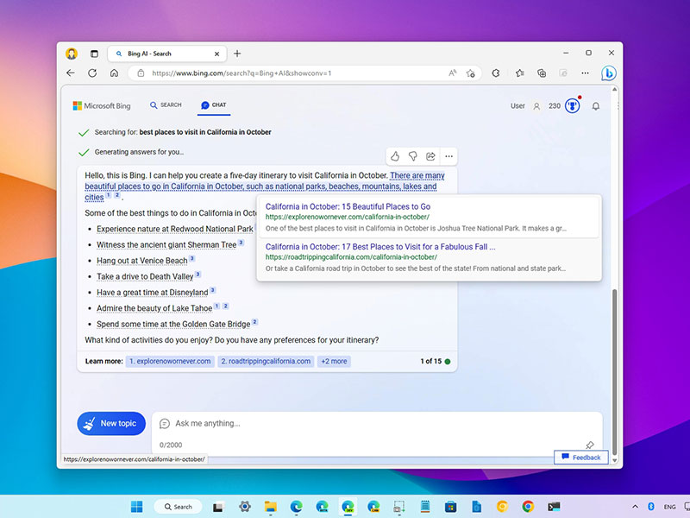
Task: Open Task View on the taskbar
Action: 218,507
